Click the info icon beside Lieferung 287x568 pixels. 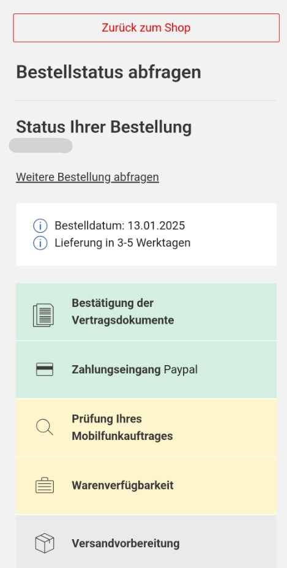click(40, 243)
